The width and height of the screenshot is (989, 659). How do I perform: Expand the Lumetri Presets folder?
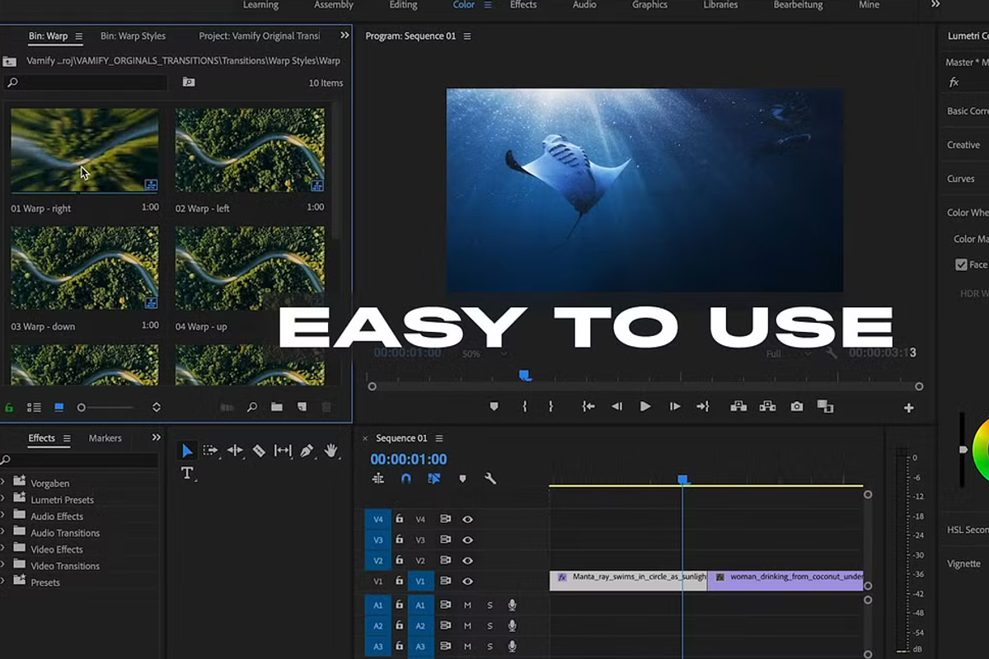[x=3, y=499]
